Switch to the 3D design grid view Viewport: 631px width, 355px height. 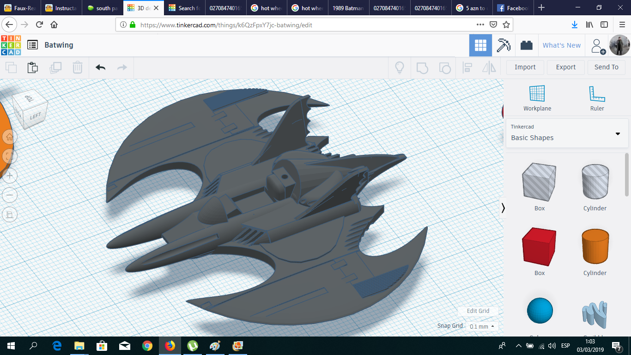tap(480, 45)
